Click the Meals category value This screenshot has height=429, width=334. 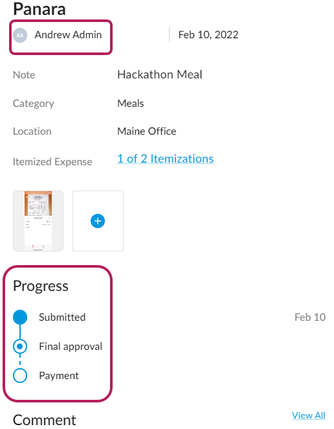click(x=130, y=104)
